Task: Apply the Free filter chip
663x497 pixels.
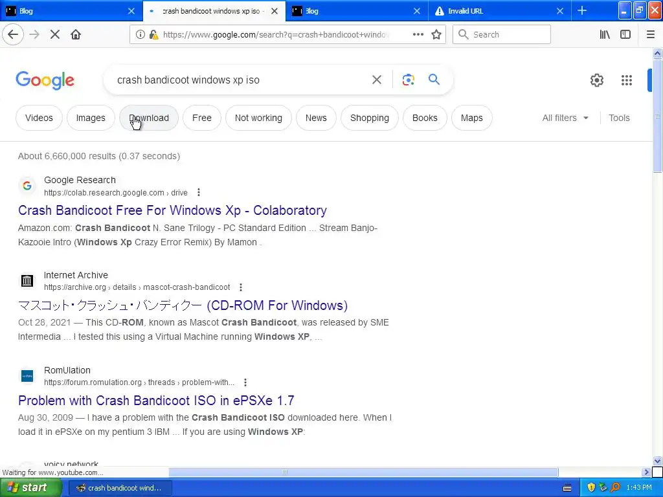Action: click(202, 118)
